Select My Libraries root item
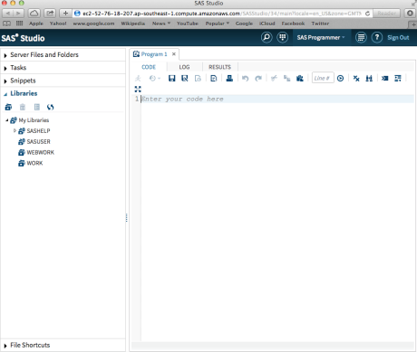 point(34,120)
